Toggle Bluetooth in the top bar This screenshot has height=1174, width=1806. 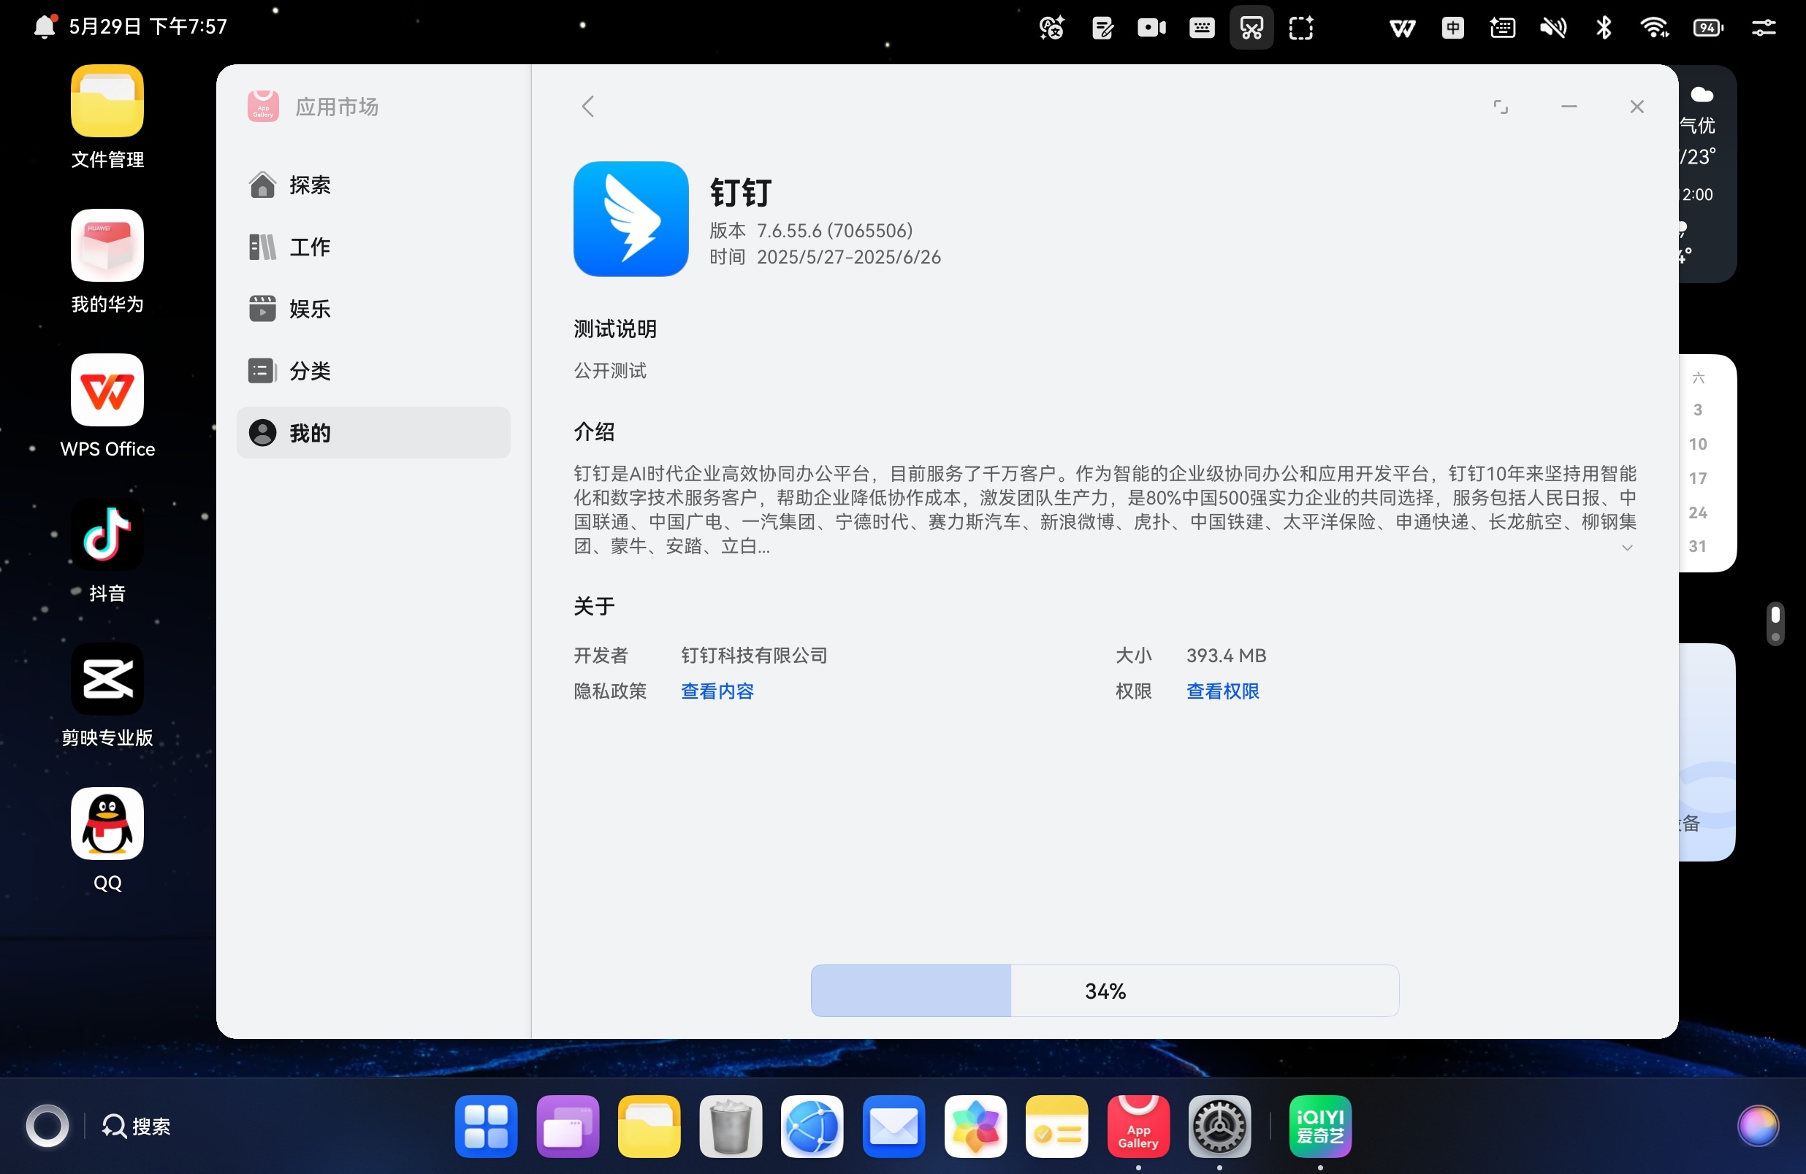tap(1604, 28)
